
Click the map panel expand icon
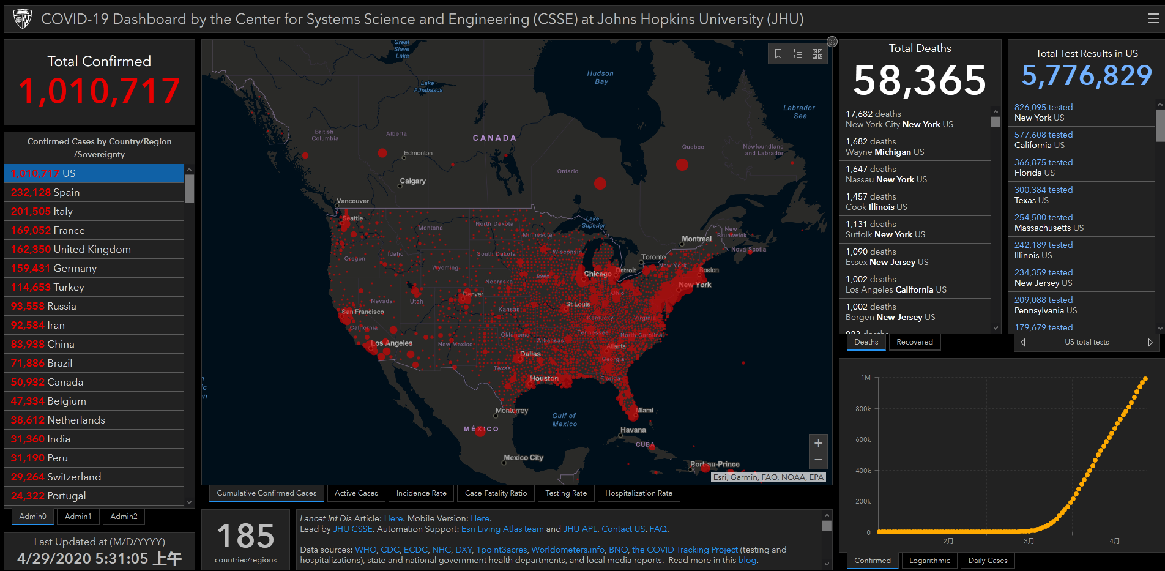pos(832,42)
